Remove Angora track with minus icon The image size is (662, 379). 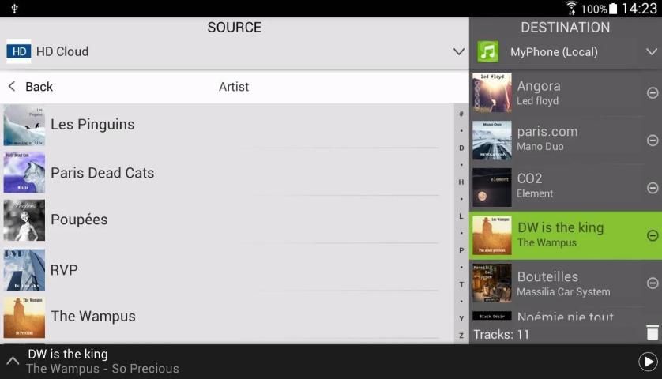pos(653,93)
